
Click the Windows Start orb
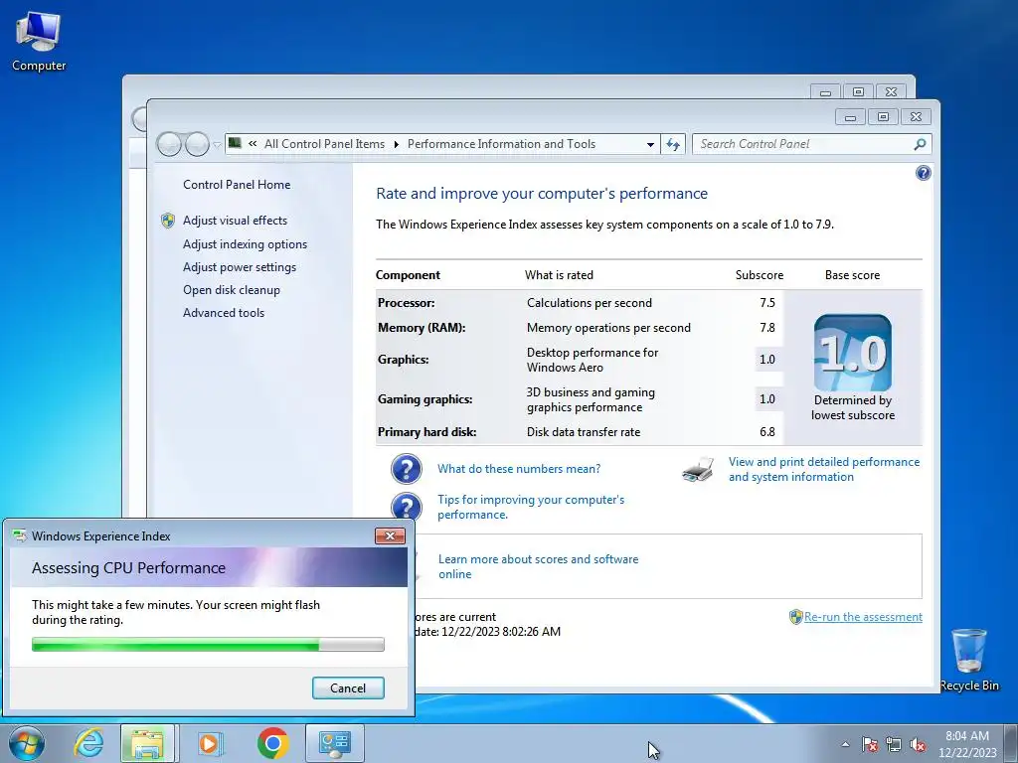pos(27,743)
